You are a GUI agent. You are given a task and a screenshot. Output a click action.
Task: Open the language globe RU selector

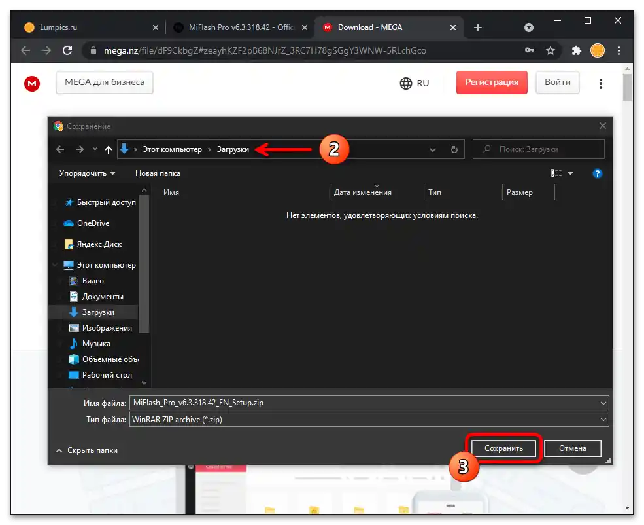414,83
